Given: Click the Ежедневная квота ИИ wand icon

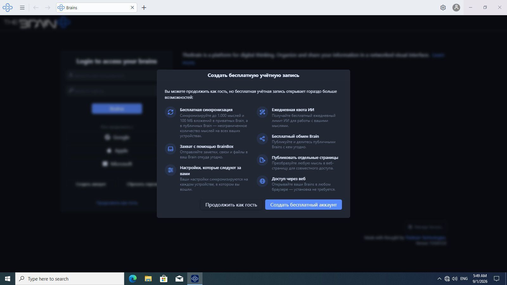Looking at the screenshot, I should 262,112.
